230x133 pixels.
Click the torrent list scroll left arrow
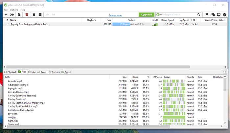click(x=5, y=67)
